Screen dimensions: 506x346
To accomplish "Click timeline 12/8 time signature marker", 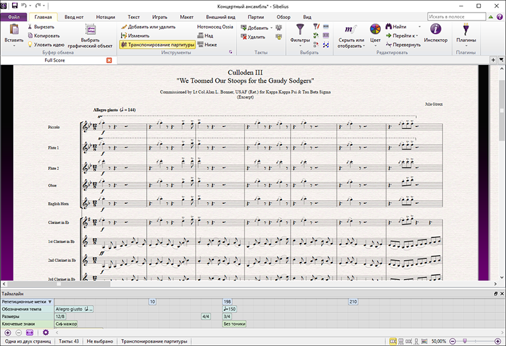I will (x=60, y=316).
